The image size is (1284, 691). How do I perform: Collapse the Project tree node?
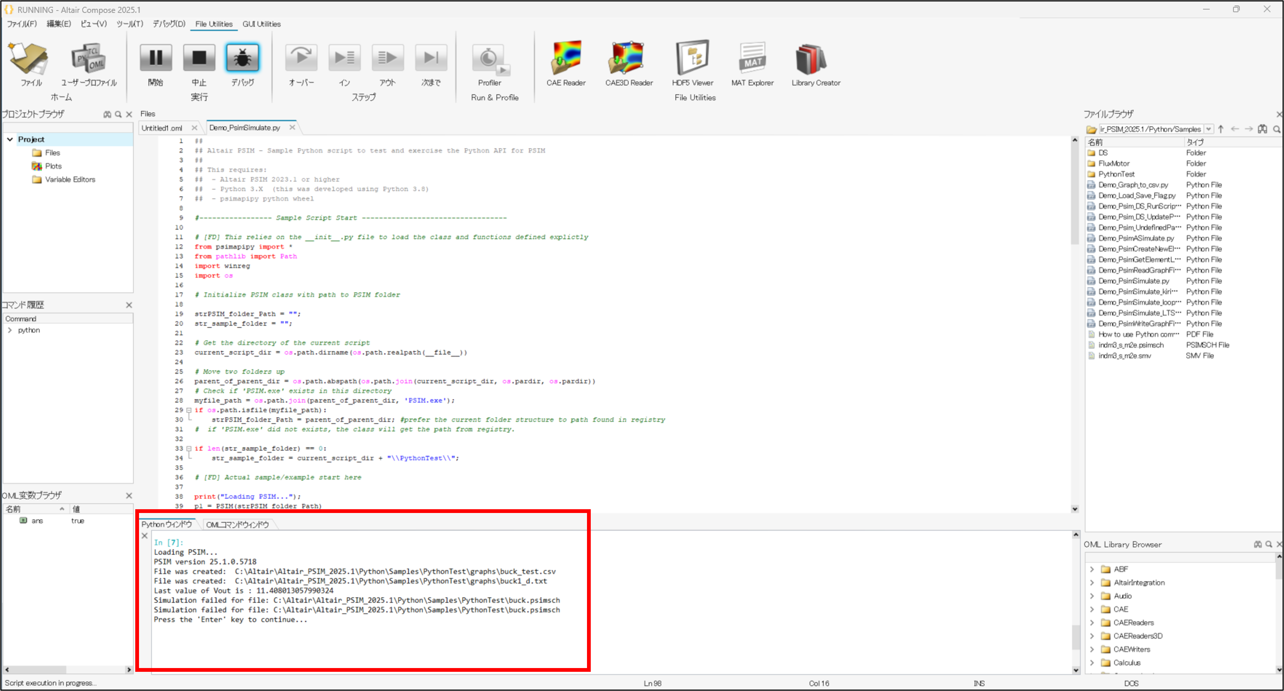tap(10, 139)
